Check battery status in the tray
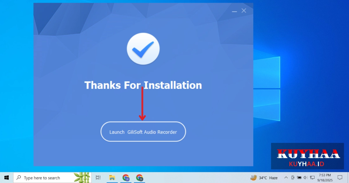Screen dimensions: 349x183 tap(299, 177)
